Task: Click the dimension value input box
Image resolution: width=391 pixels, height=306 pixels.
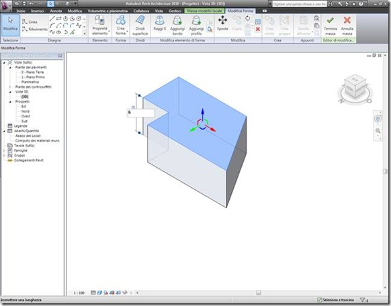Action: (141, 113)
